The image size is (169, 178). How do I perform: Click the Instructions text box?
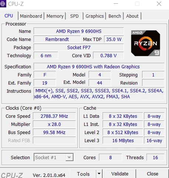pyautogui.click(x=99, y=94)
